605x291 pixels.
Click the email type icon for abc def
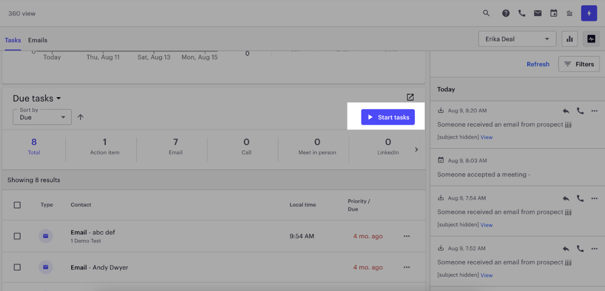pos(45,236)
